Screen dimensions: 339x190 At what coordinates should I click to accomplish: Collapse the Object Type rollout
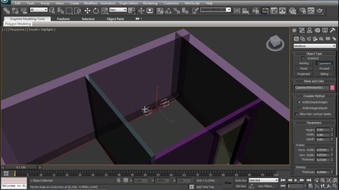coord(314,54)
